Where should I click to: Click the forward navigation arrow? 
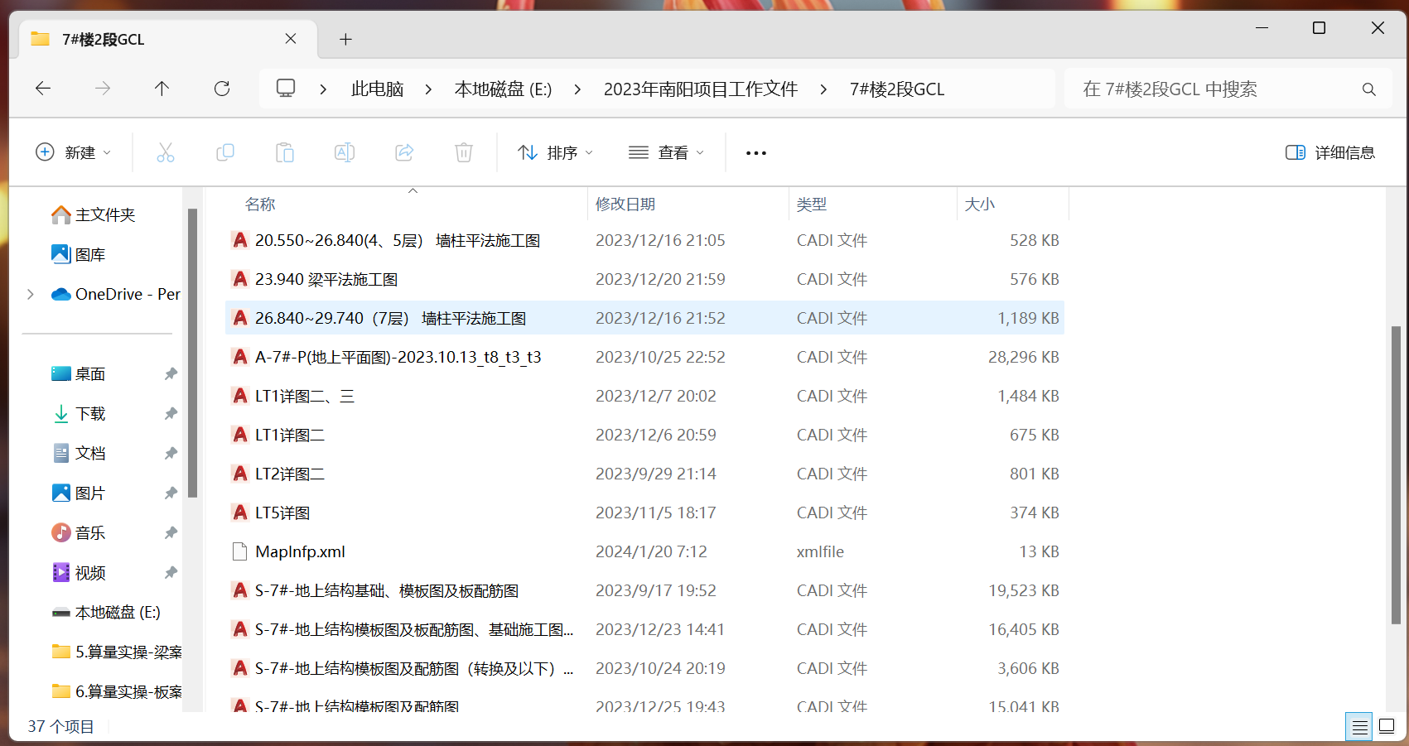coord(103,89)
